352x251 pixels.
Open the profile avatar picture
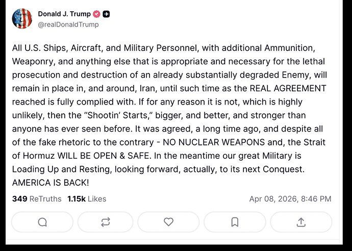click(x=22, y=18)
